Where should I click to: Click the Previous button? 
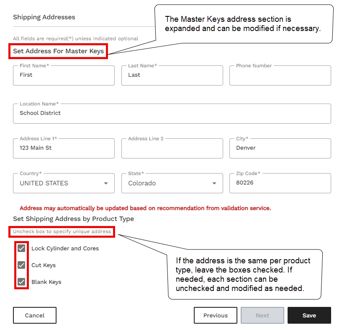(x=216, y=315)
